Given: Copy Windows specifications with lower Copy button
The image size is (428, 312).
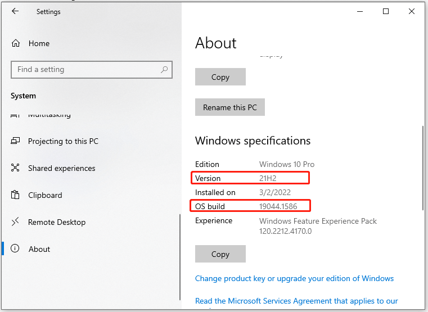Looking at the screenshot, I should [x=220, y=254].
